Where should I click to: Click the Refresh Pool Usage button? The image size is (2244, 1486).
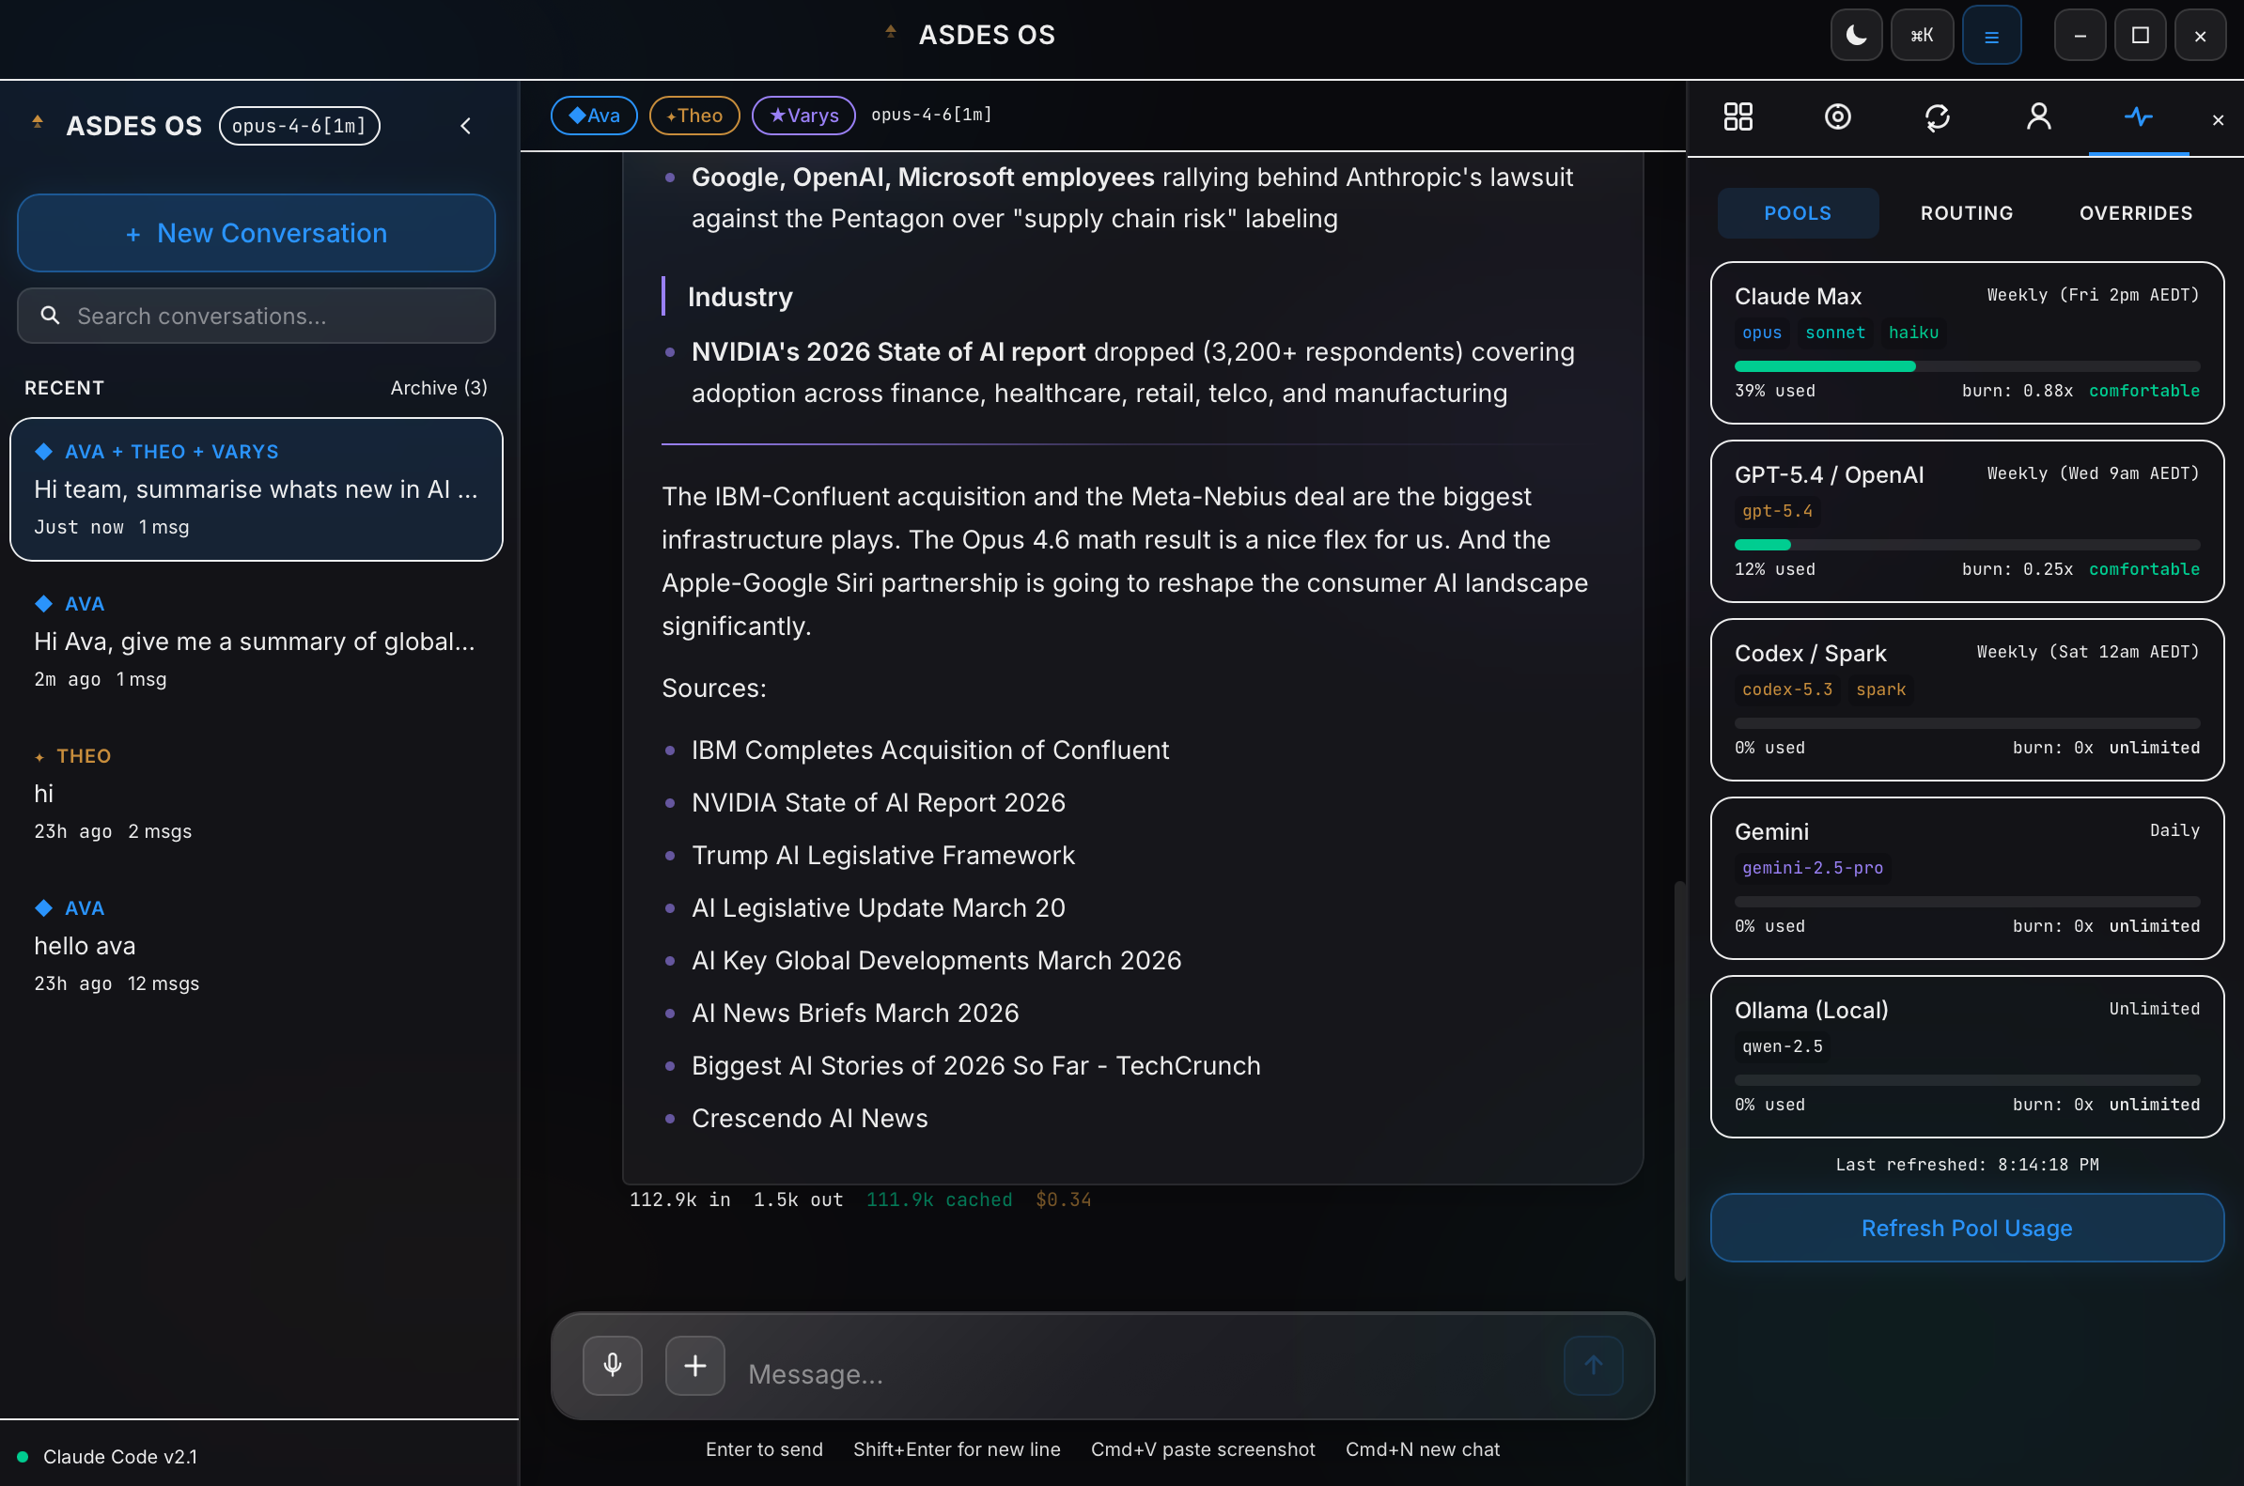click(1965, 1228)
